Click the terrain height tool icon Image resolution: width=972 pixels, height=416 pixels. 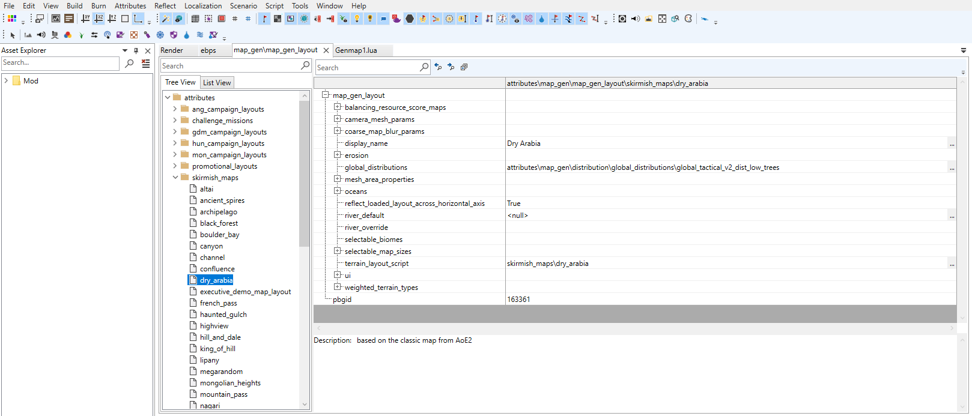coord(28,35)
